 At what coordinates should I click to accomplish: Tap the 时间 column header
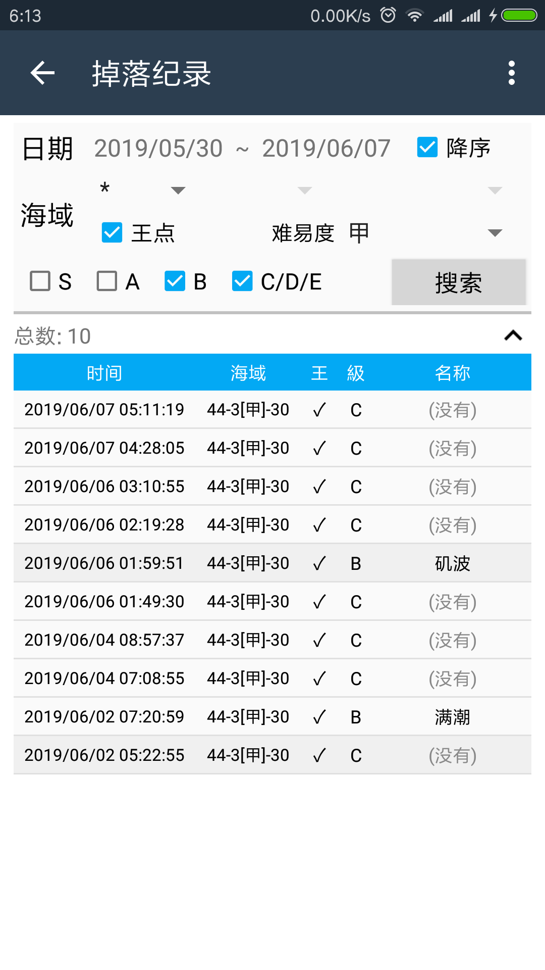pyautogui.click(x=104, y=373)
